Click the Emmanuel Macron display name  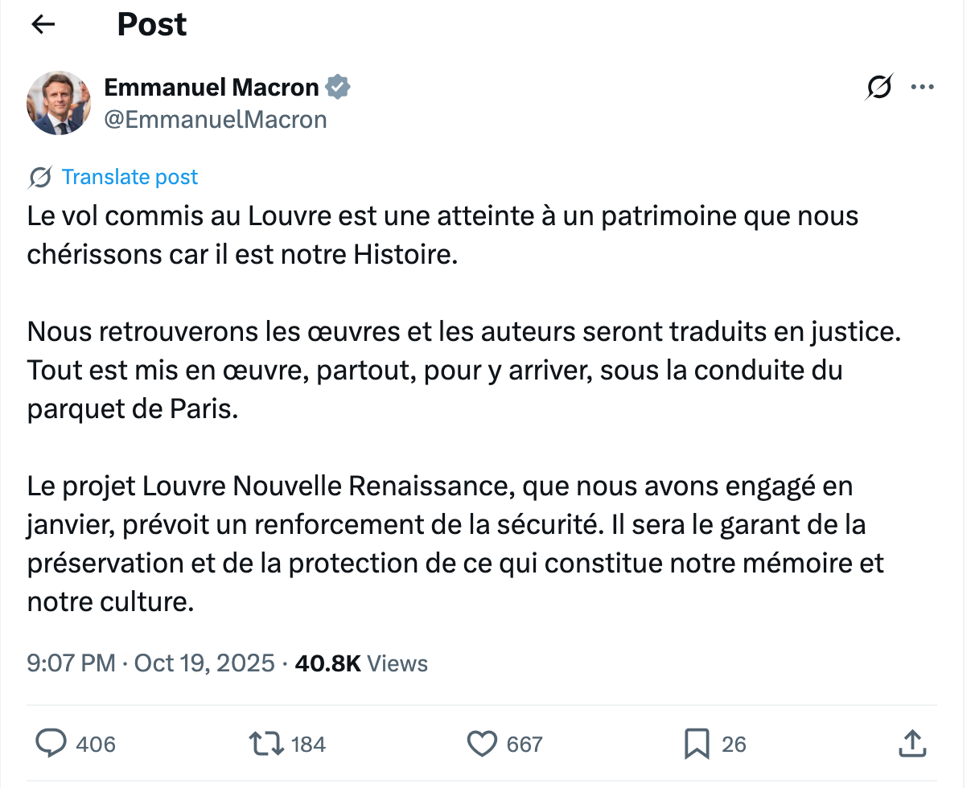point(212,87)
